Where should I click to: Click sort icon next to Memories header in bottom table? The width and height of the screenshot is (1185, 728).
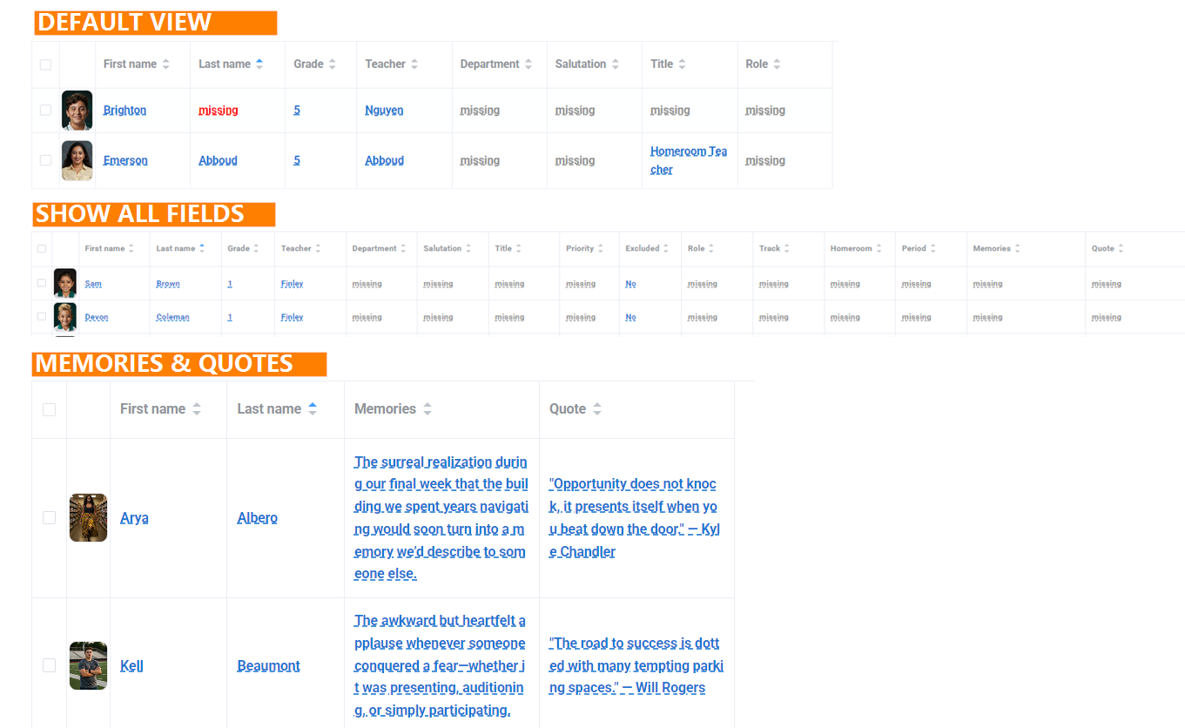click(x=428, y=409)
